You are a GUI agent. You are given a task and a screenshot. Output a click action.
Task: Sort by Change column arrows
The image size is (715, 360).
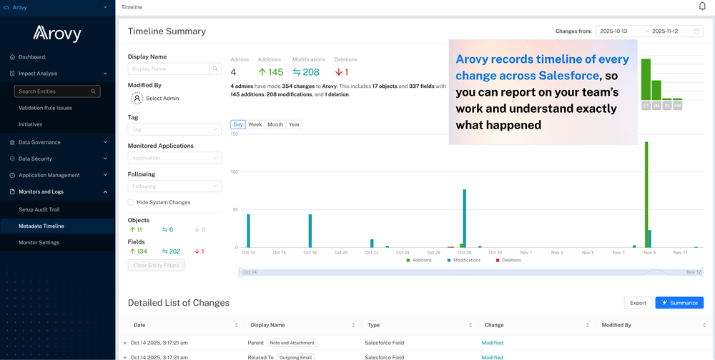tap(587, 326)
